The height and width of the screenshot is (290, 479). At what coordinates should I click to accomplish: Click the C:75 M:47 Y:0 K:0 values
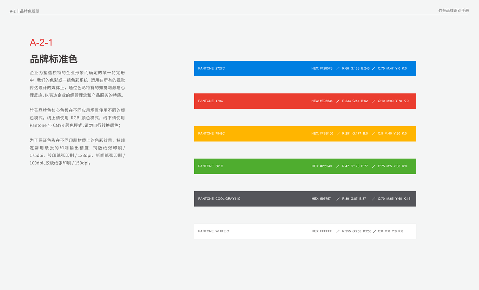392,69
